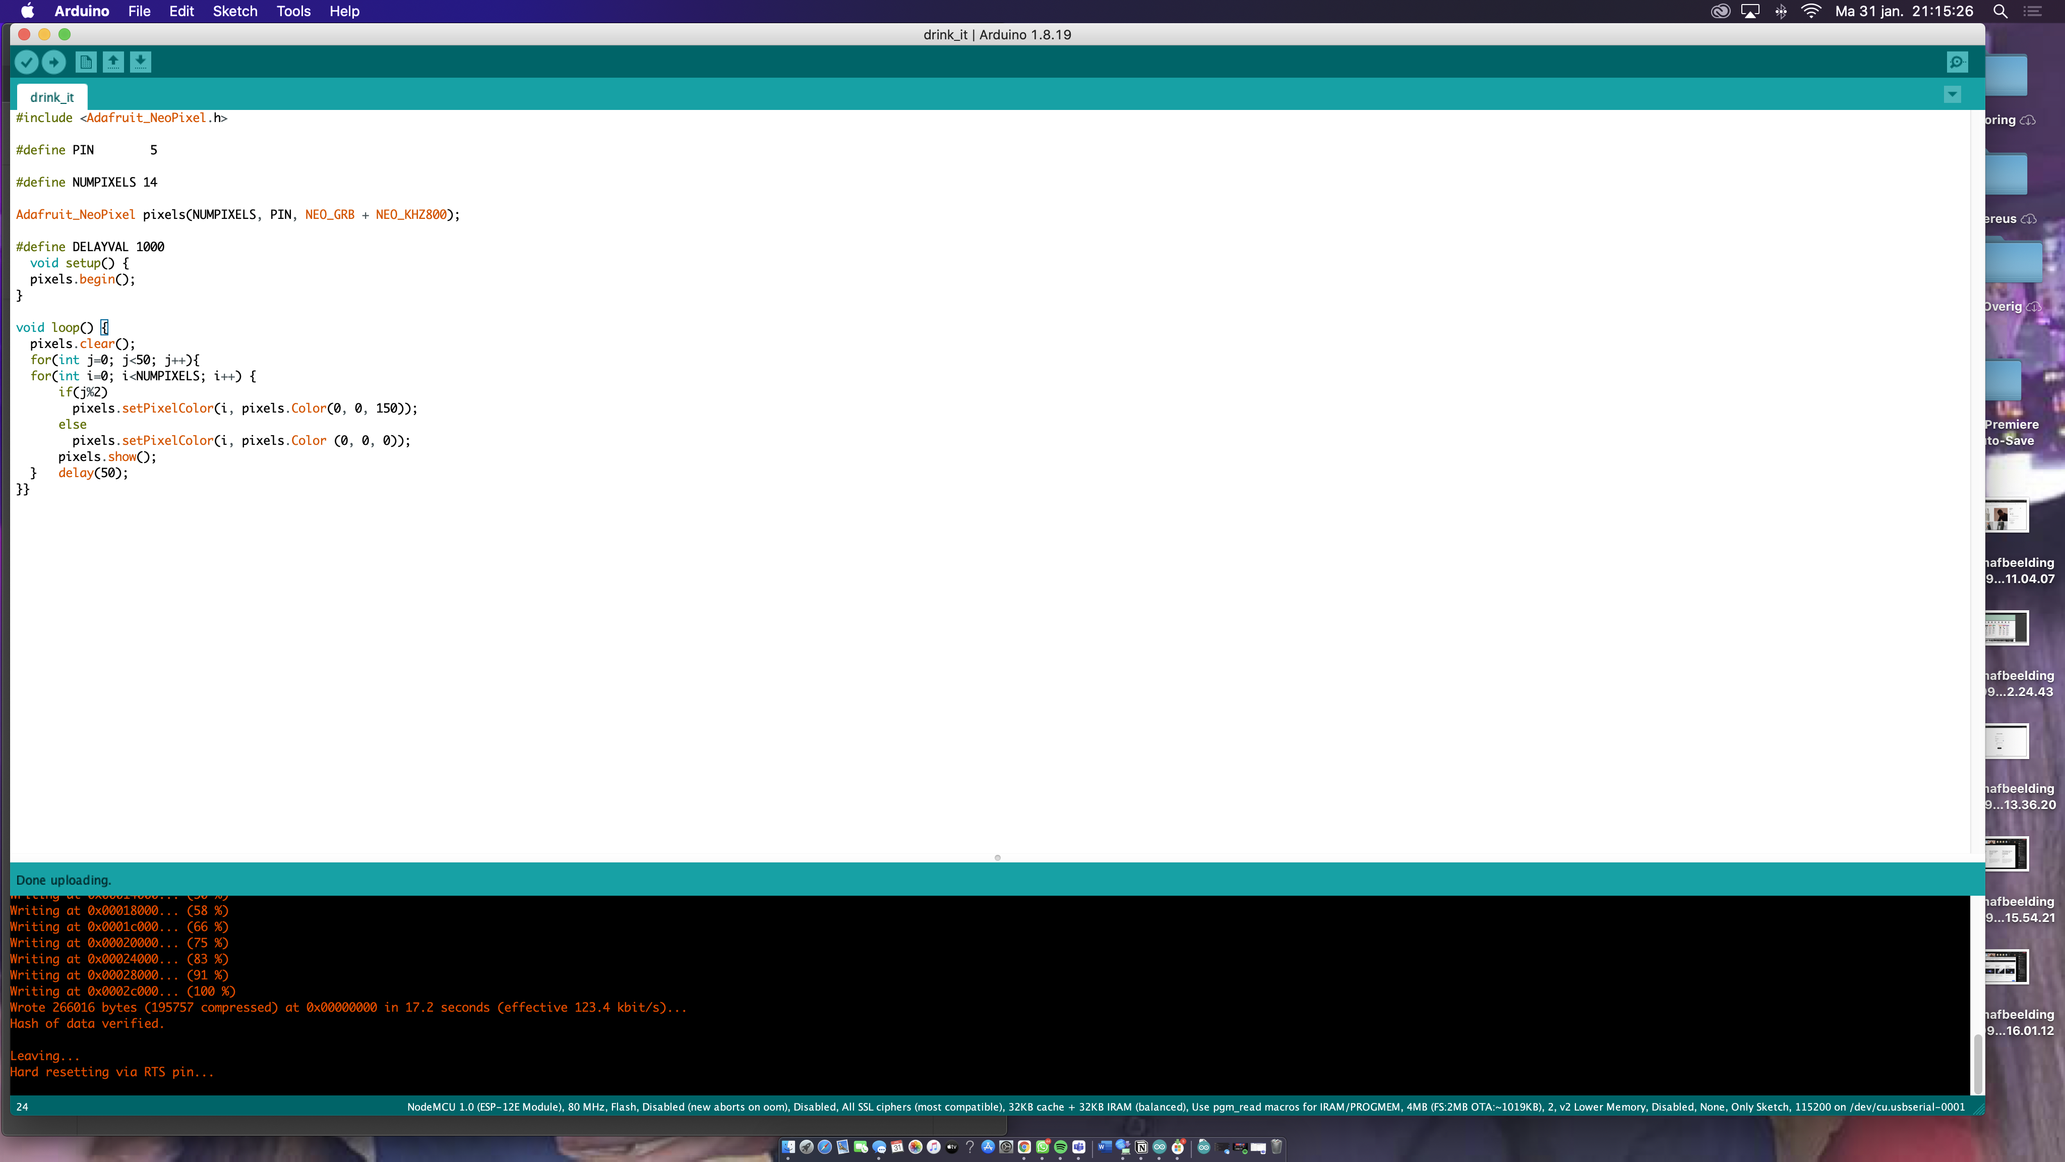Open Messages from the Dock
Image resolution: width=2065 pixels, height=1162 pixels.
point(879,1147)
